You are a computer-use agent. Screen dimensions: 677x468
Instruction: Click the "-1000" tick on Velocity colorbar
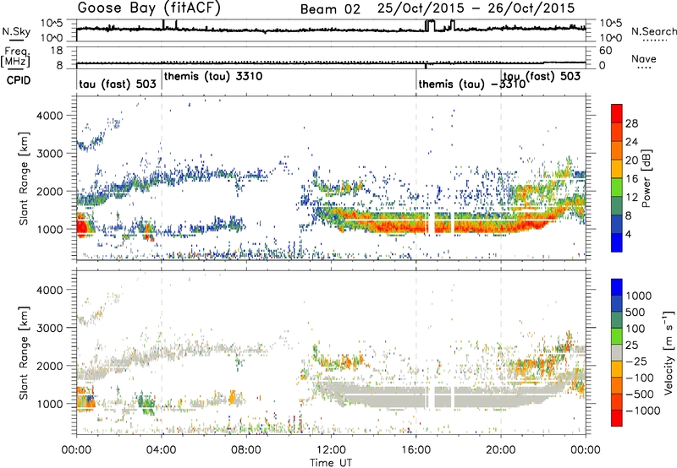tap(643, 411)
